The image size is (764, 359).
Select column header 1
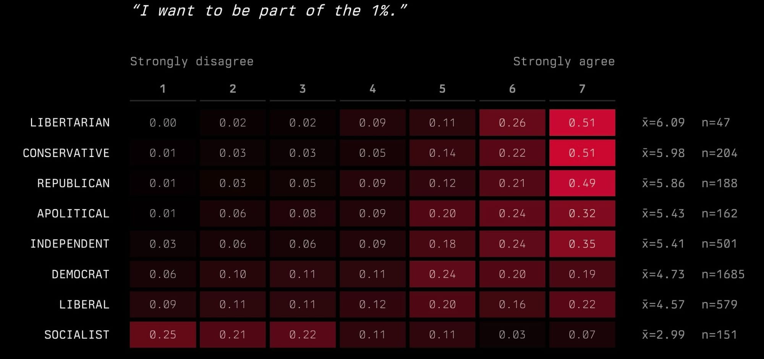[x=163, y=89]
